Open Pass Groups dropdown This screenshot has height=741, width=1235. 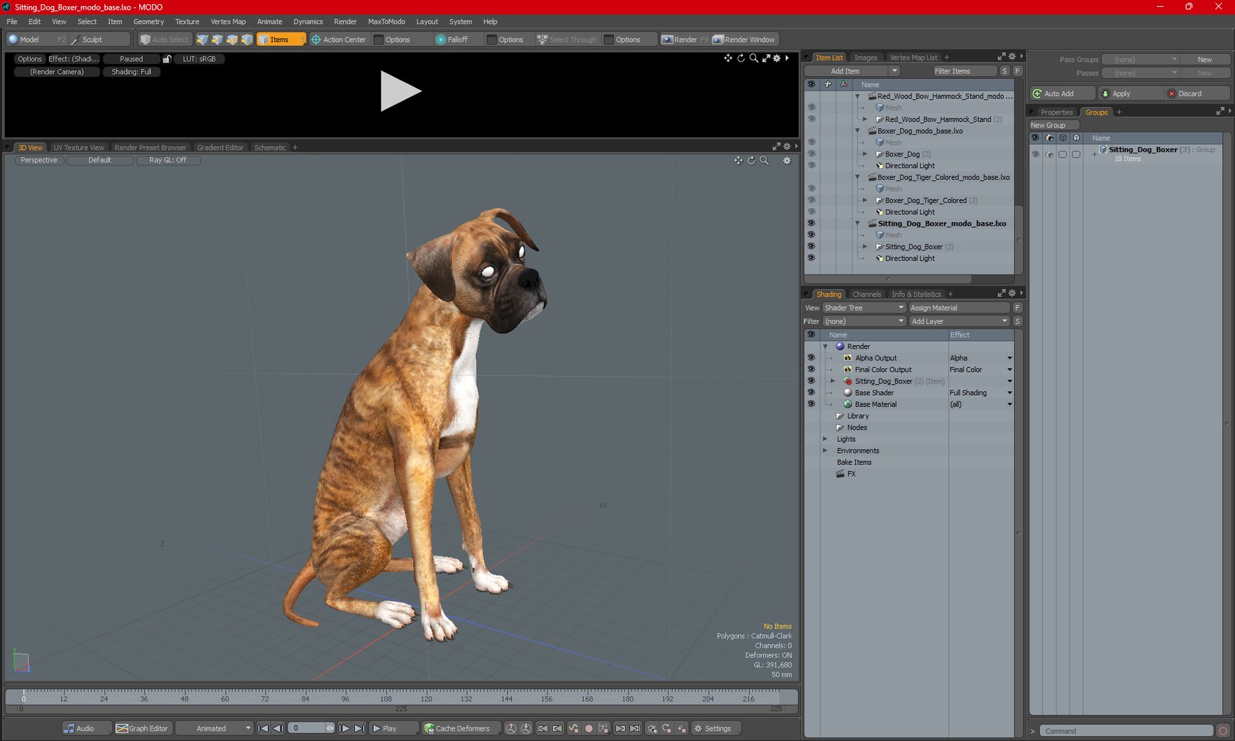tap(1140, 60)
